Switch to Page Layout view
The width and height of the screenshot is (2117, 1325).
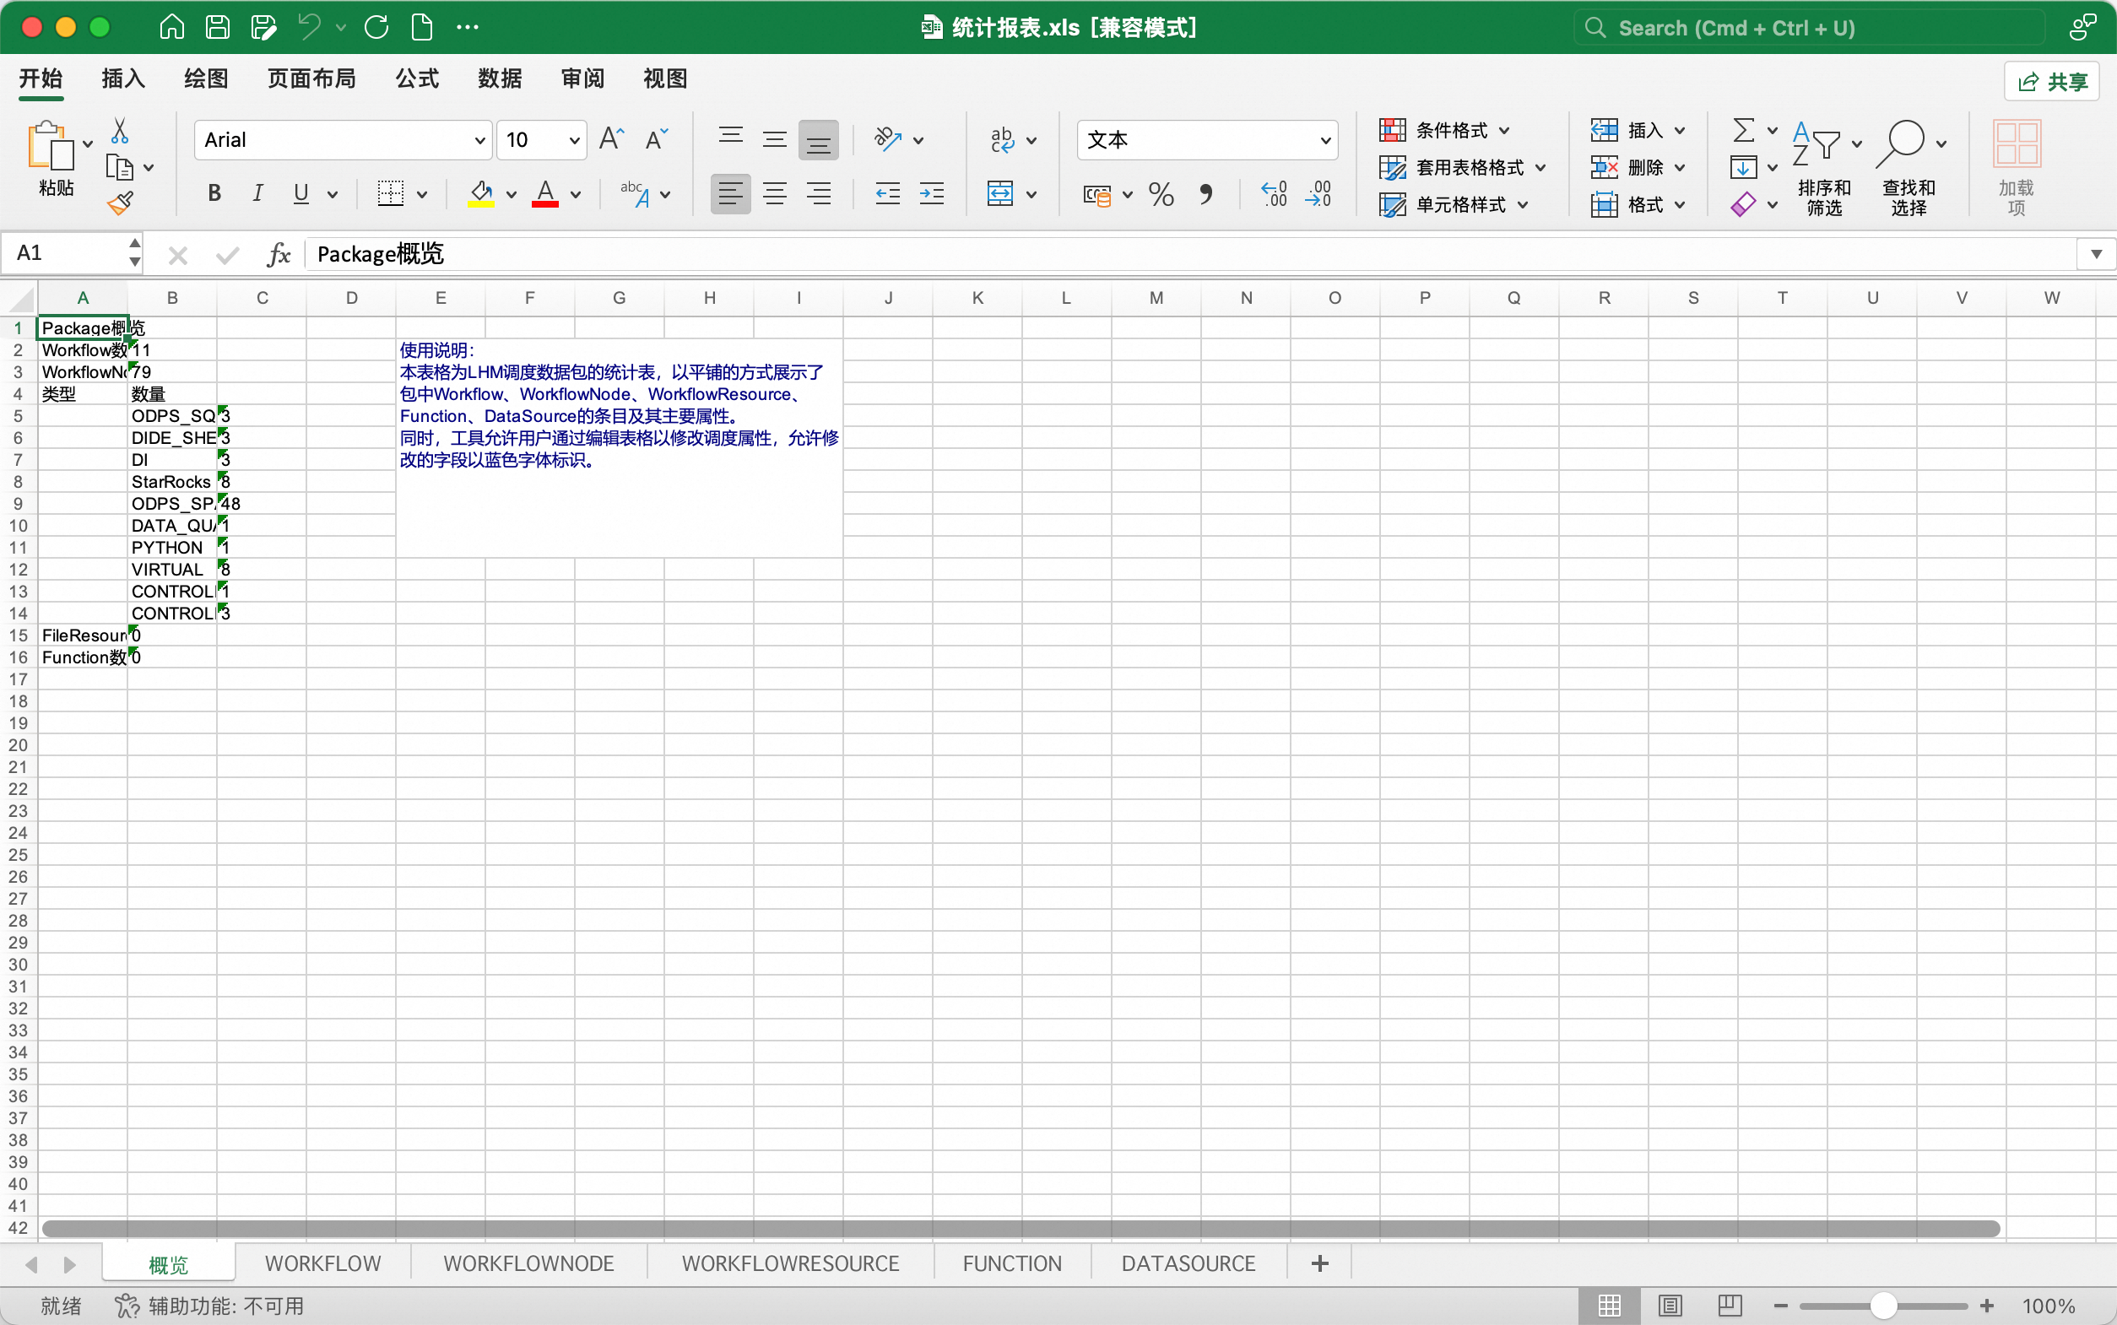tap(1670, 1306)
